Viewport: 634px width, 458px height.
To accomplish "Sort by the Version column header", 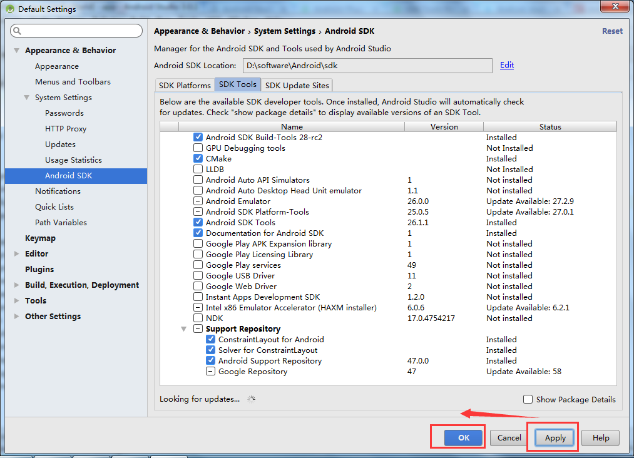I will [444, 126].
